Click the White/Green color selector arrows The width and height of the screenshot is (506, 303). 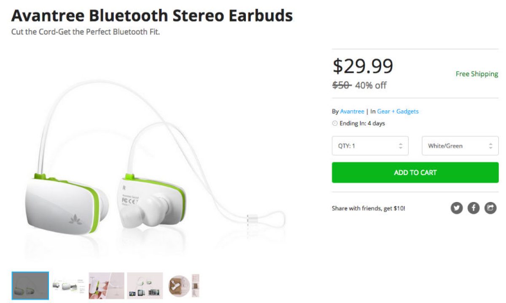click(x=491, y=146)
